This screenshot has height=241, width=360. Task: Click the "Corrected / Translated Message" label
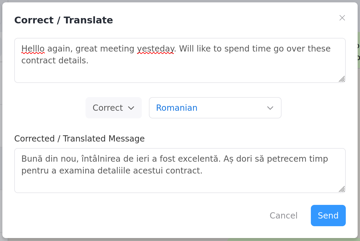click(79, 139)
